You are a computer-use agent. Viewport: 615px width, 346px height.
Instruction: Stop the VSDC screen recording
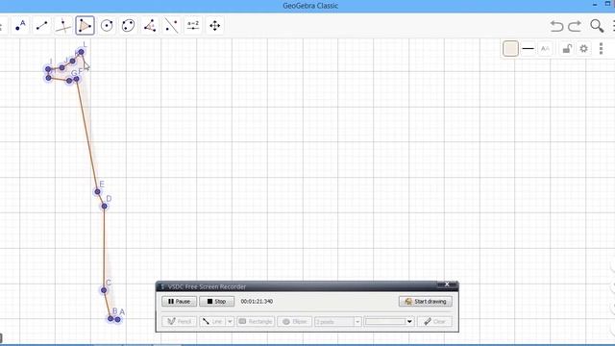pos(216,301)
